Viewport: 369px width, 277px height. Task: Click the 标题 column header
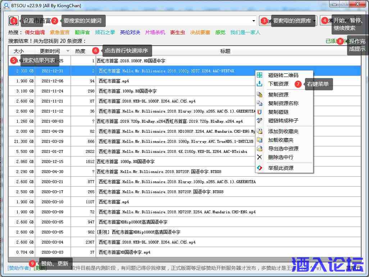[x=225, y=51]
